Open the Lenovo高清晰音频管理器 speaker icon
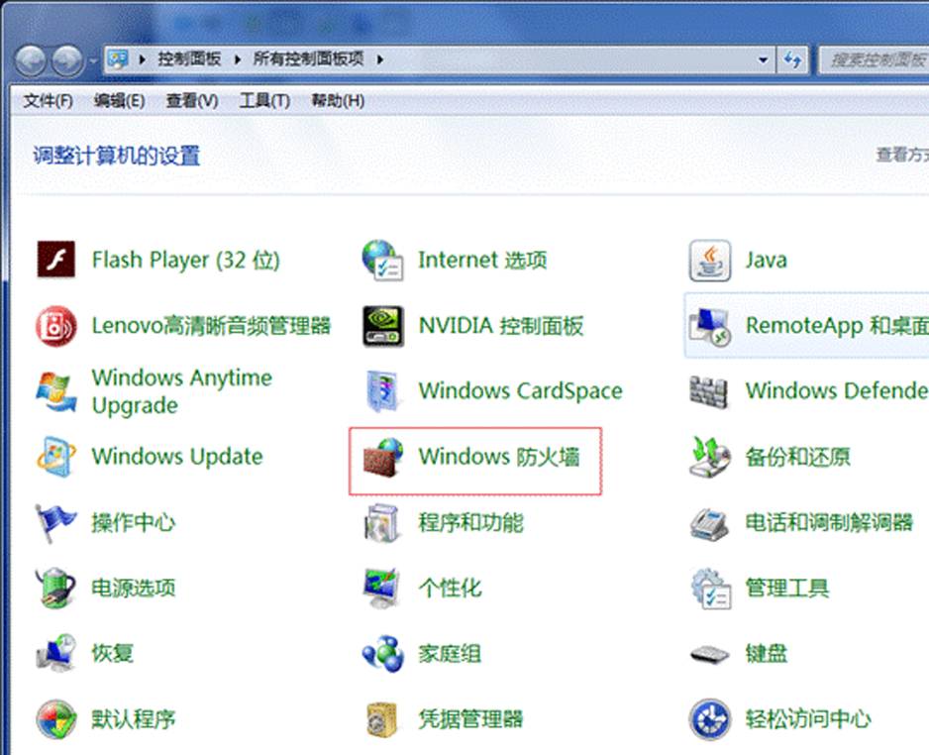929x755 pixels. point(56,325)
